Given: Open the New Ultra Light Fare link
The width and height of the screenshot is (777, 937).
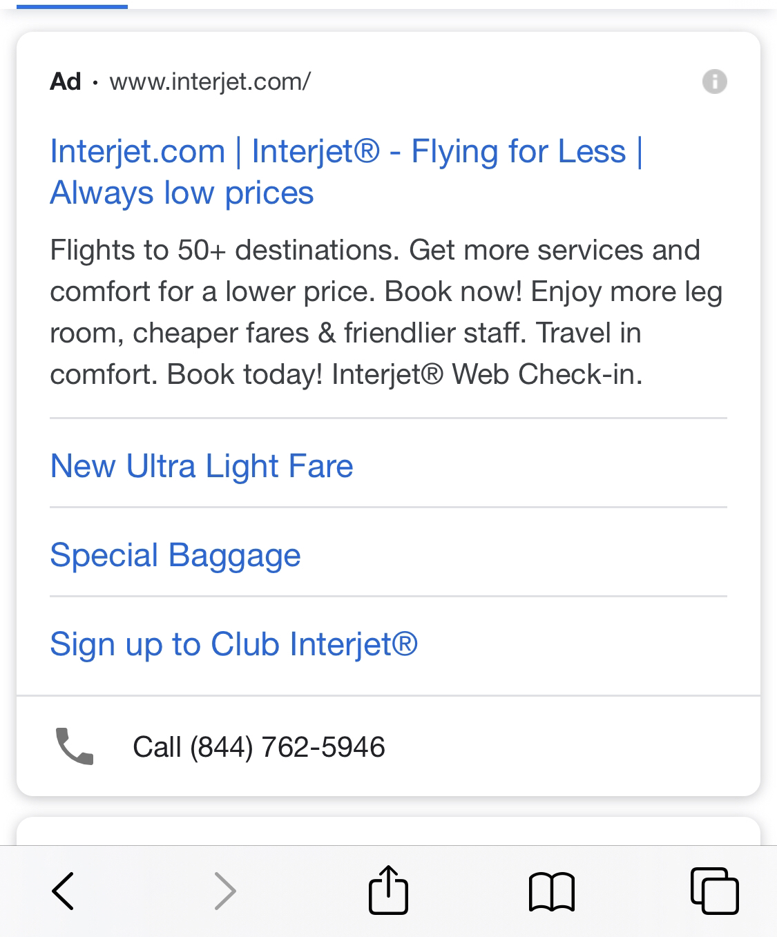Looking at the screenshot, I should tap(202, 466).
